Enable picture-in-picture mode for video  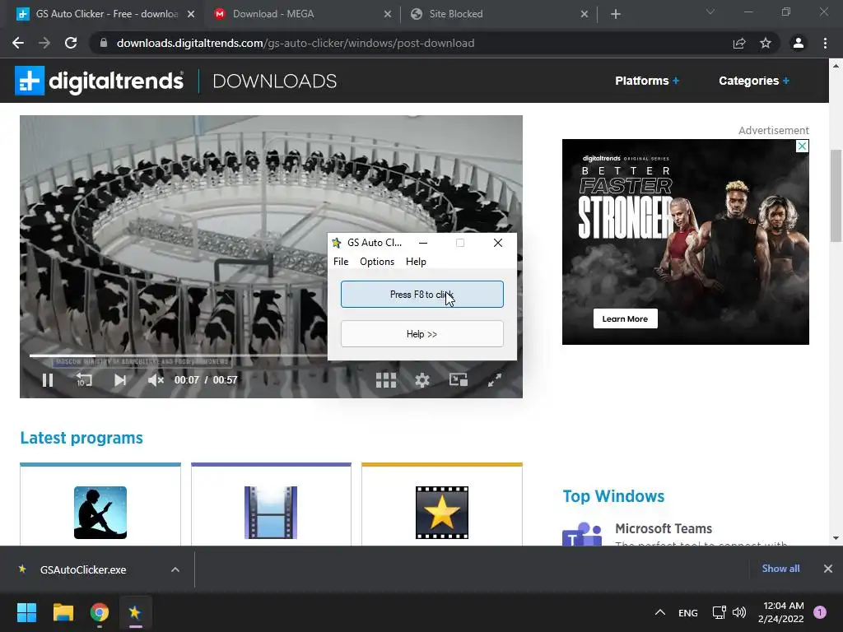(x=459, y=380)
